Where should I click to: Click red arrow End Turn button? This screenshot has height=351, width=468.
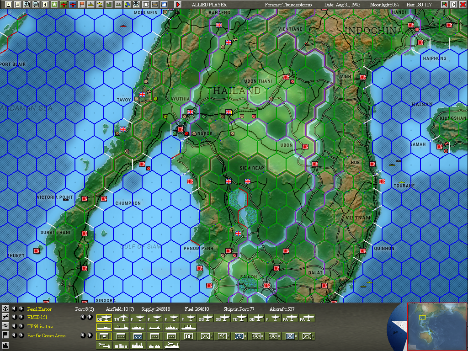[178, 4]
